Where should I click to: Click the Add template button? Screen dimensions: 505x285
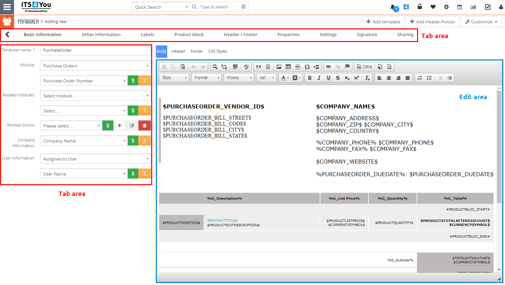coord(383,22)
